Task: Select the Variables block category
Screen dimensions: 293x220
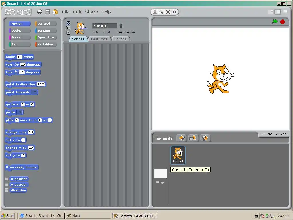Action: pos(45,44)
